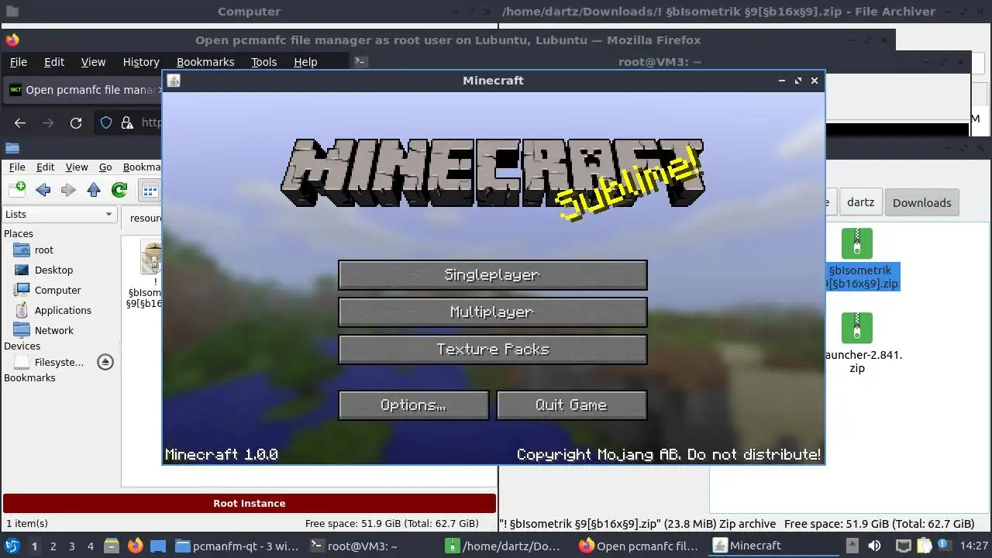Open the File menu in Firefox

[18, 62]
